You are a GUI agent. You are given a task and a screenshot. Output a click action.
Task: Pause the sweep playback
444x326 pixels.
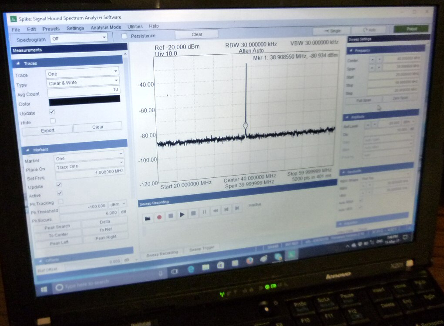click(204, 212)
